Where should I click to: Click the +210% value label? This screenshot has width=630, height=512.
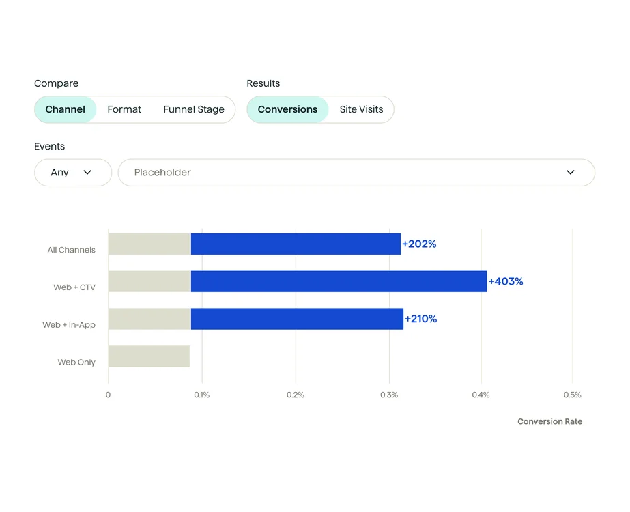point(421,319)
